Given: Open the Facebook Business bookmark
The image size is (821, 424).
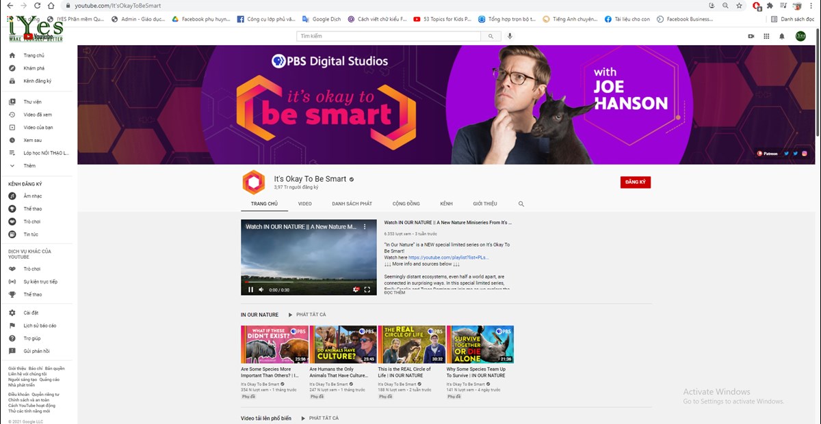Looking at the screenshot, I should 686,19.
